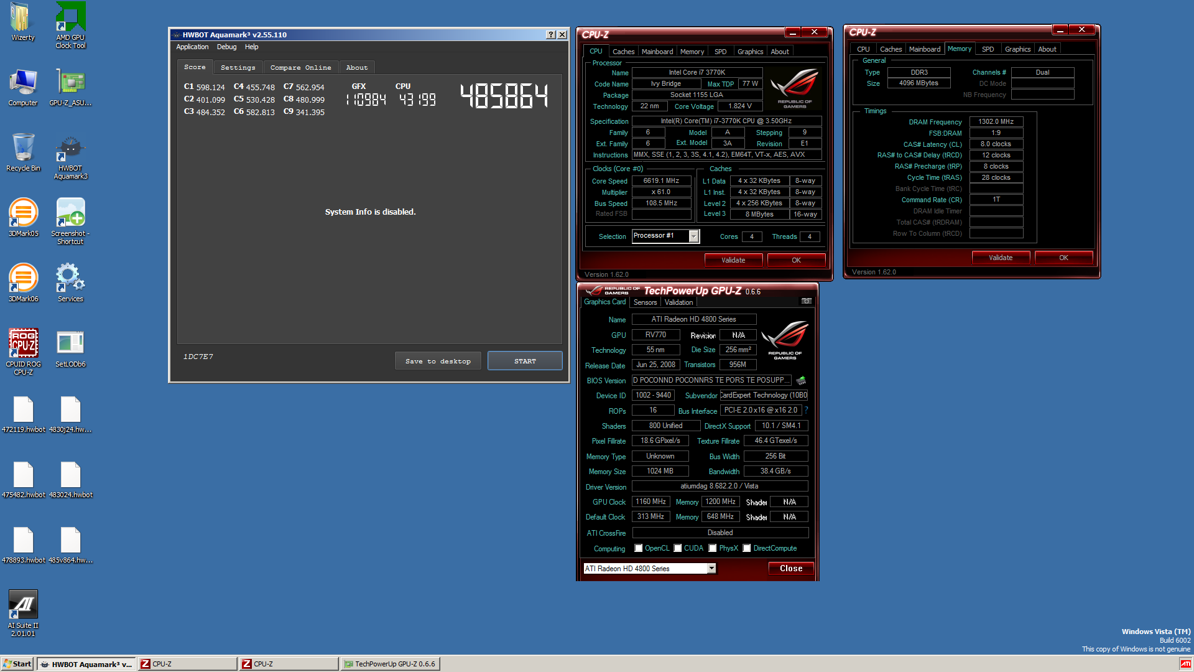The height and width of the screenshot is (672, 1194).
Task: Select the 472119.hwbot file
Action: (x=23, y=414)
